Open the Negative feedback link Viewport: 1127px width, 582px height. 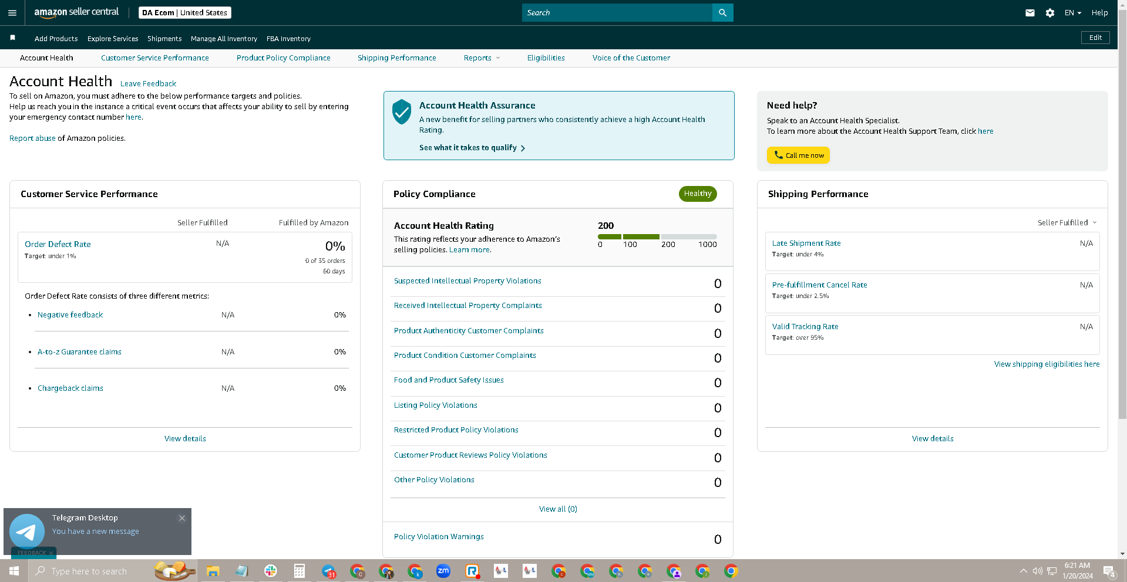point(70,314)
